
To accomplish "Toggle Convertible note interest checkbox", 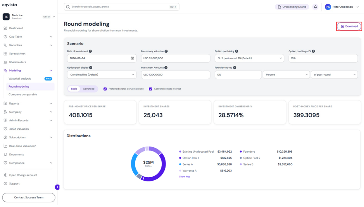I will coord(150,89).
